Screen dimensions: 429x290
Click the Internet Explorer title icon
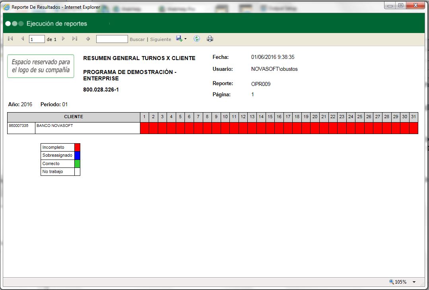[6, 7]
